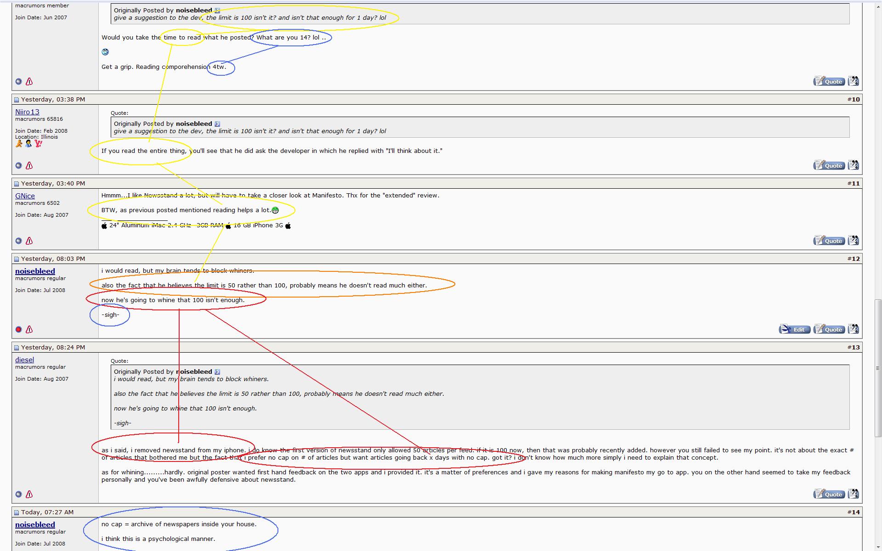Click text 'i think this is a psychological manner.'
Screen dimensions: 882x551
point(158,539)
